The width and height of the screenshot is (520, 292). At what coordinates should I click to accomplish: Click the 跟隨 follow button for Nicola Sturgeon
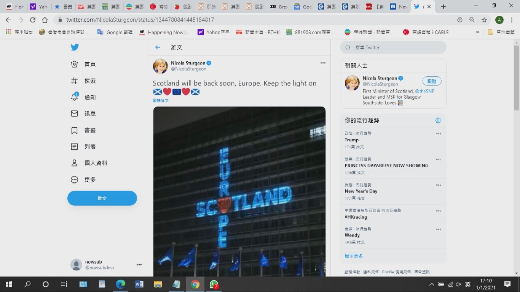click(x=432, y=81)
